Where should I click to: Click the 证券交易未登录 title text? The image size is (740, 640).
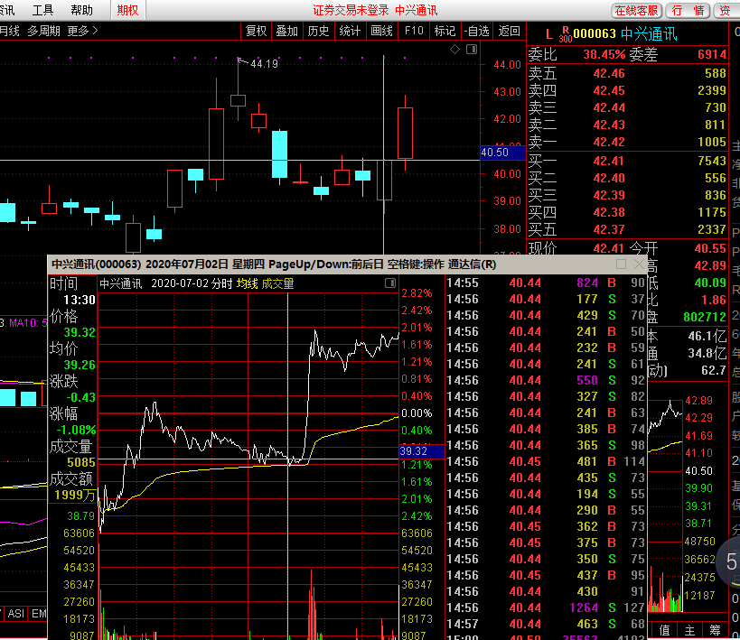pos(351,10)
